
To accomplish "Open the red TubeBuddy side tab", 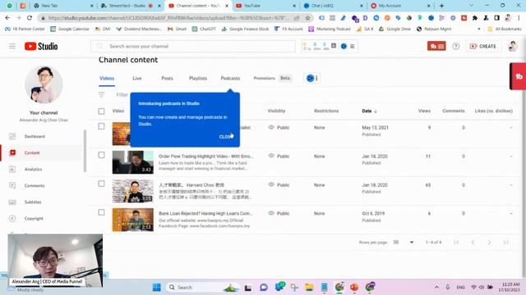I will click(519, 76).
